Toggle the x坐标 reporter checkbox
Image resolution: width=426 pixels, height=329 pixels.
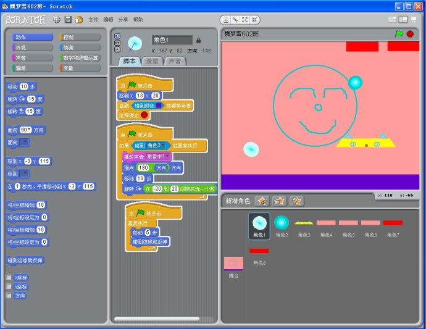(9, 277)
